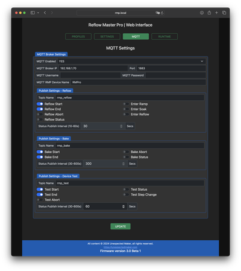Disable the Reflow End toggle

click(40, 109)
